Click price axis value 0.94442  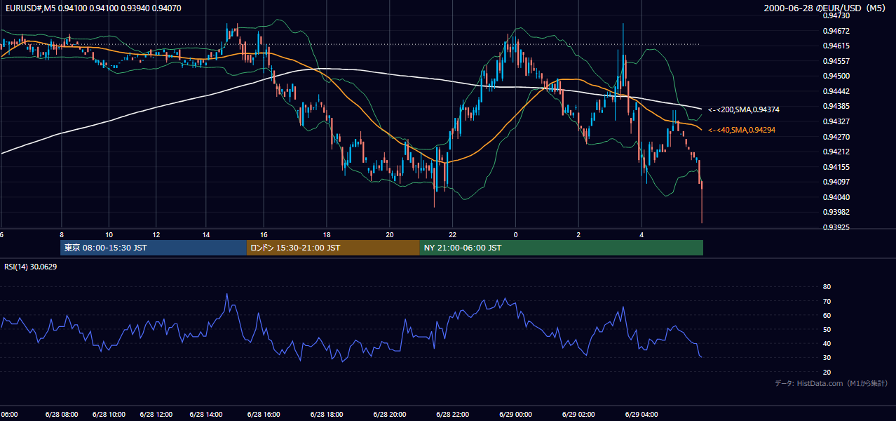(836, 91)
